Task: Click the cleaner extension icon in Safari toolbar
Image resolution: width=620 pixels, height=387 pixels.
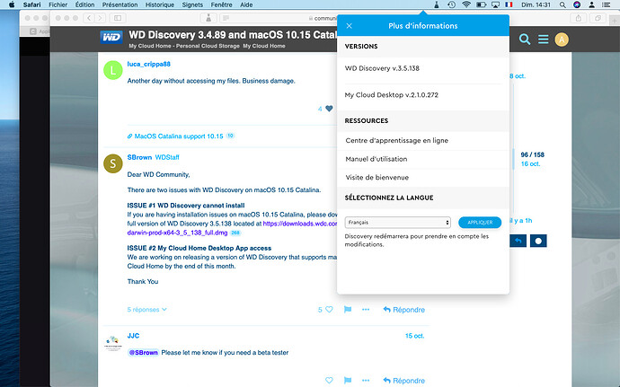Action: 208,18
